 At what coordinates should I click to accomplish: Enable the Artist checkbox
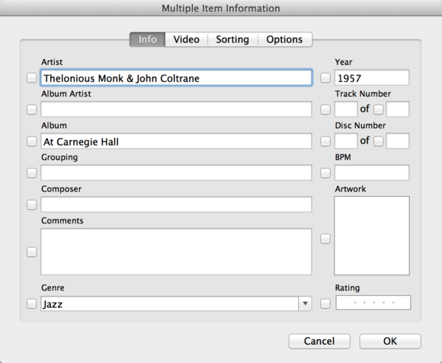tap(31, 78)
